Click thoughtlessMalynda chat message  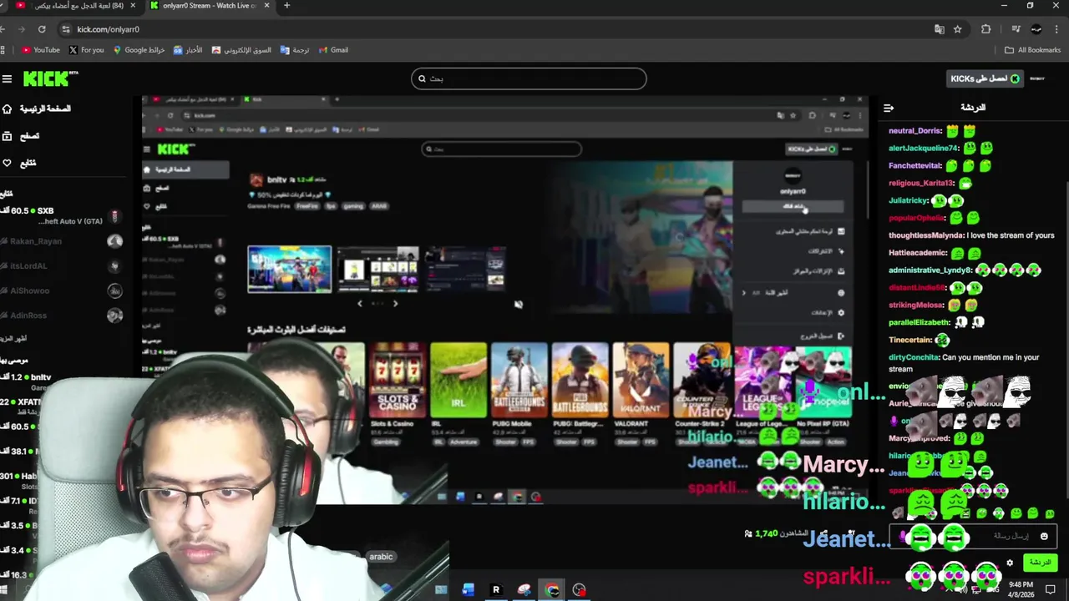pos(971,235)
